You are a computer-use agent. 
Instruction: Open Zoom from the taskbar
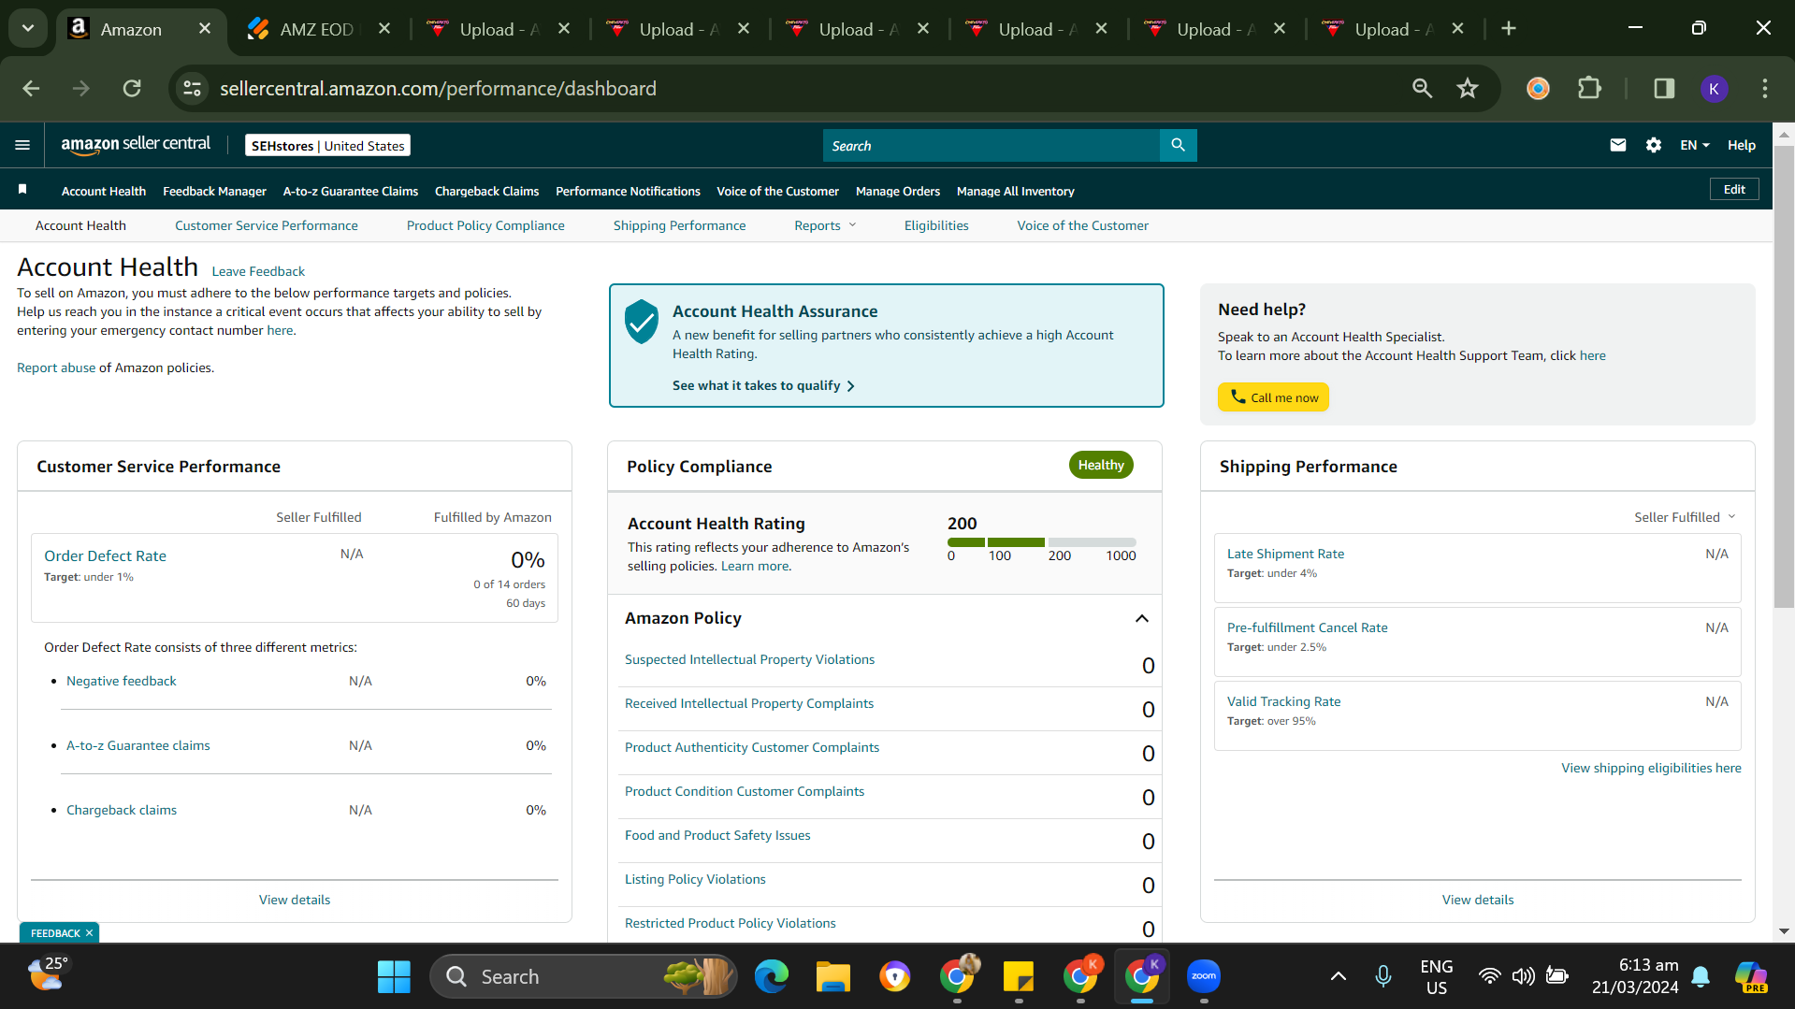1203,976
